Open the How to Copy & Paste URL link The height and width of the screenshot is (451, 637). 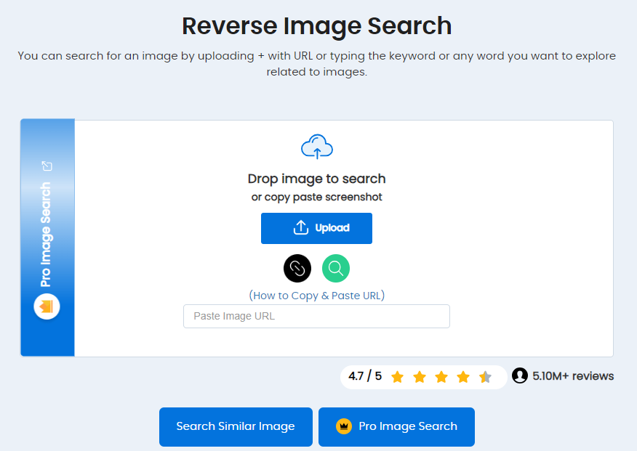(x=317, y=296)
